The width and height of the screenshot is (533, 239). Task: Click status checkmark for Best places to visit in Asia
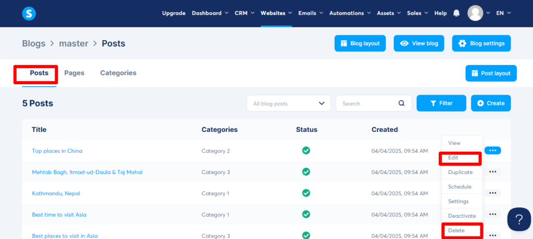click(x=306, y=235)
